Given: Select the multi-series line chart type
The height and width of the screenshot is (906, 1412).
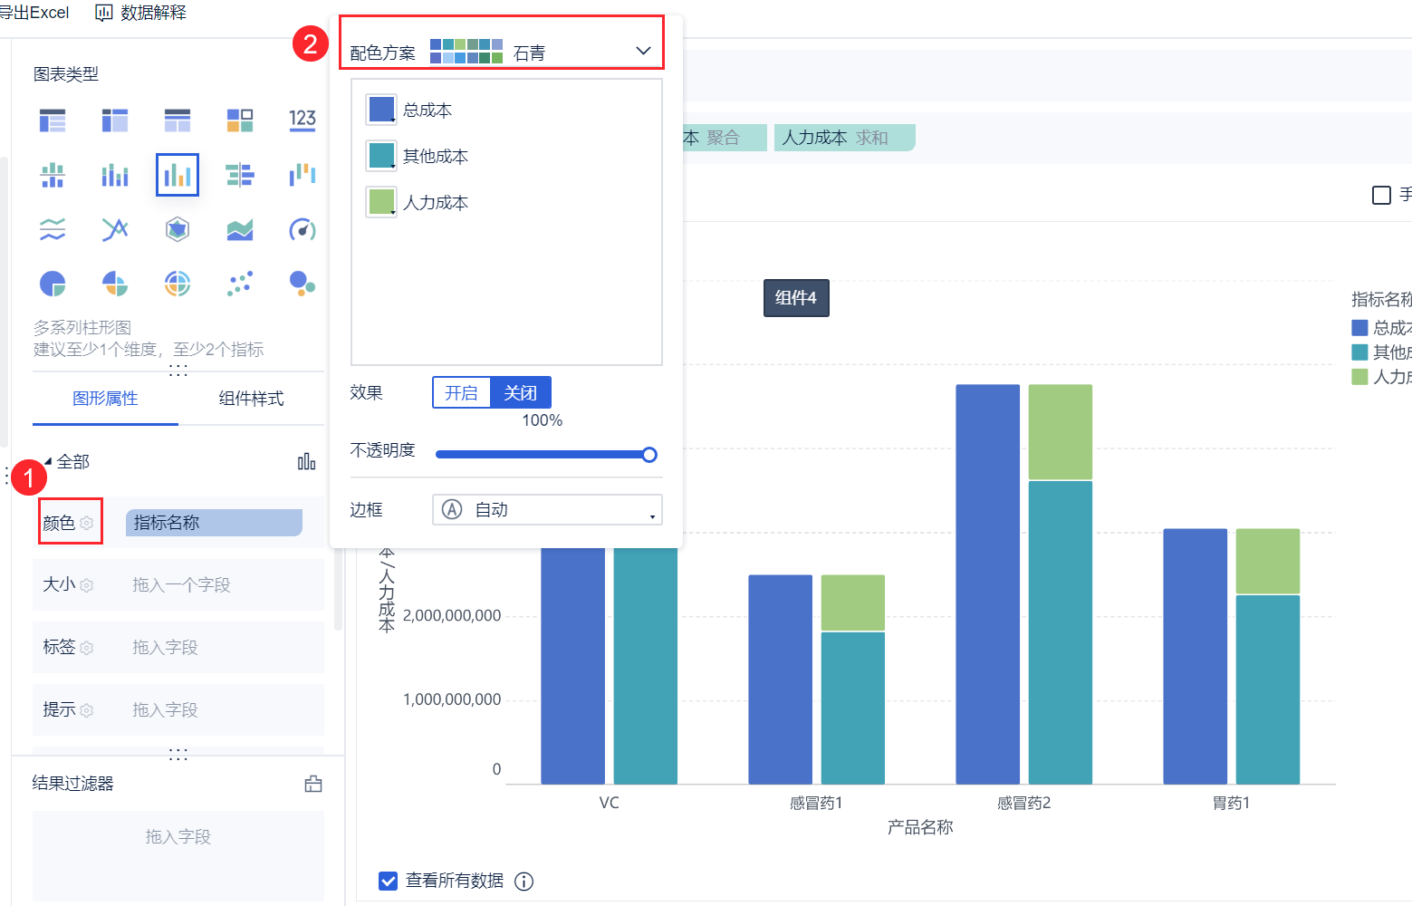Looking at the screenshot, I should [x=115, y=229].
